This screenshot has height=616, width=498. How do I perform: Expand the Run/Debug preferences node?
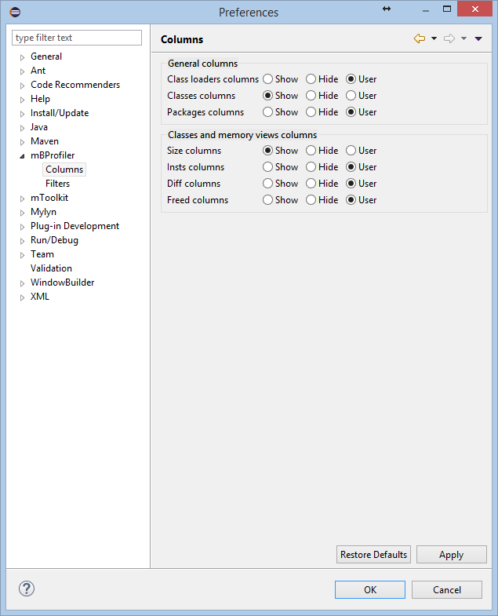(23, 241)
